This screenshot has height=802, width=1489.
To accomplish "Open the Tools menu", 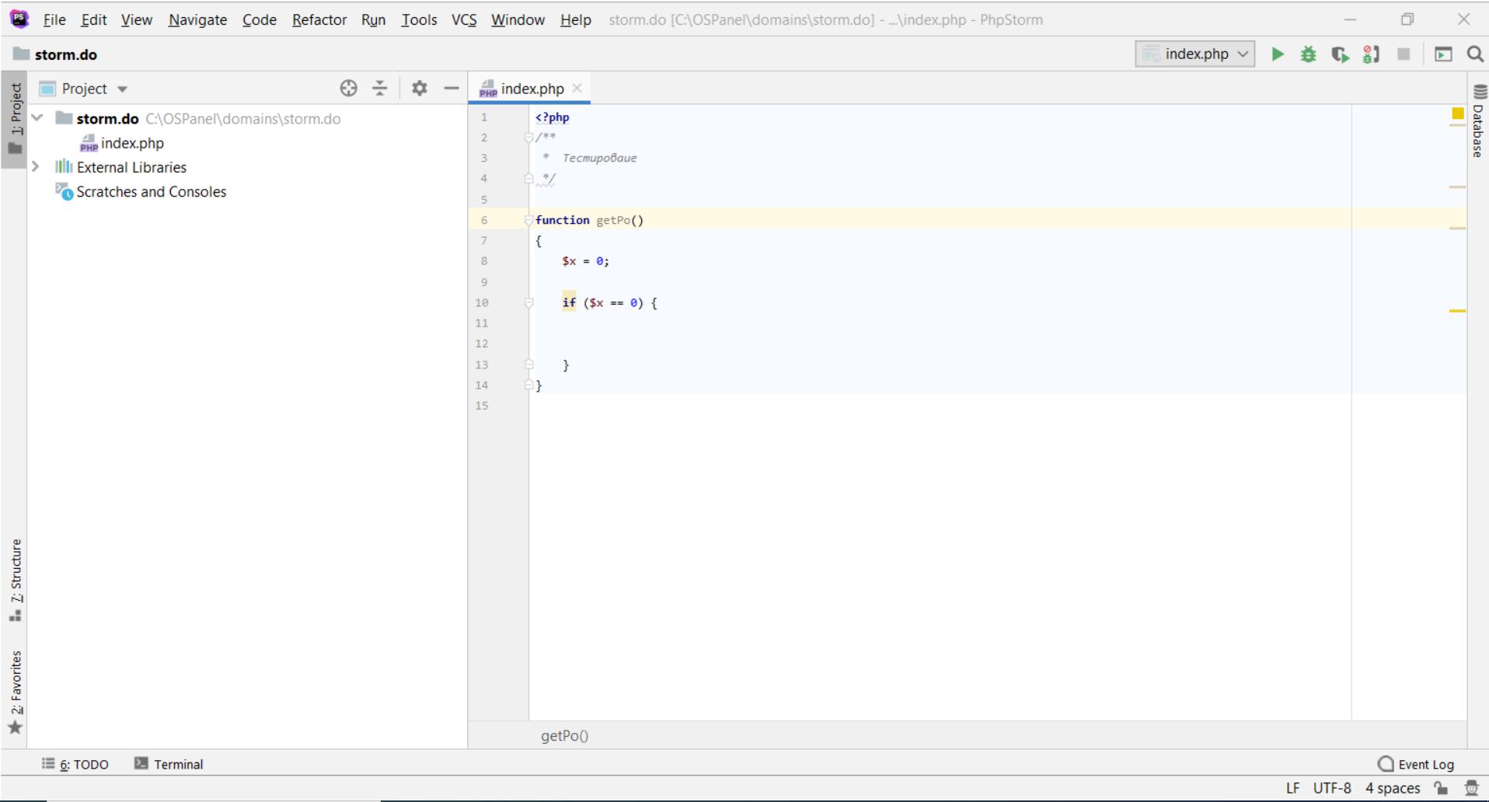I will [419, 19].
